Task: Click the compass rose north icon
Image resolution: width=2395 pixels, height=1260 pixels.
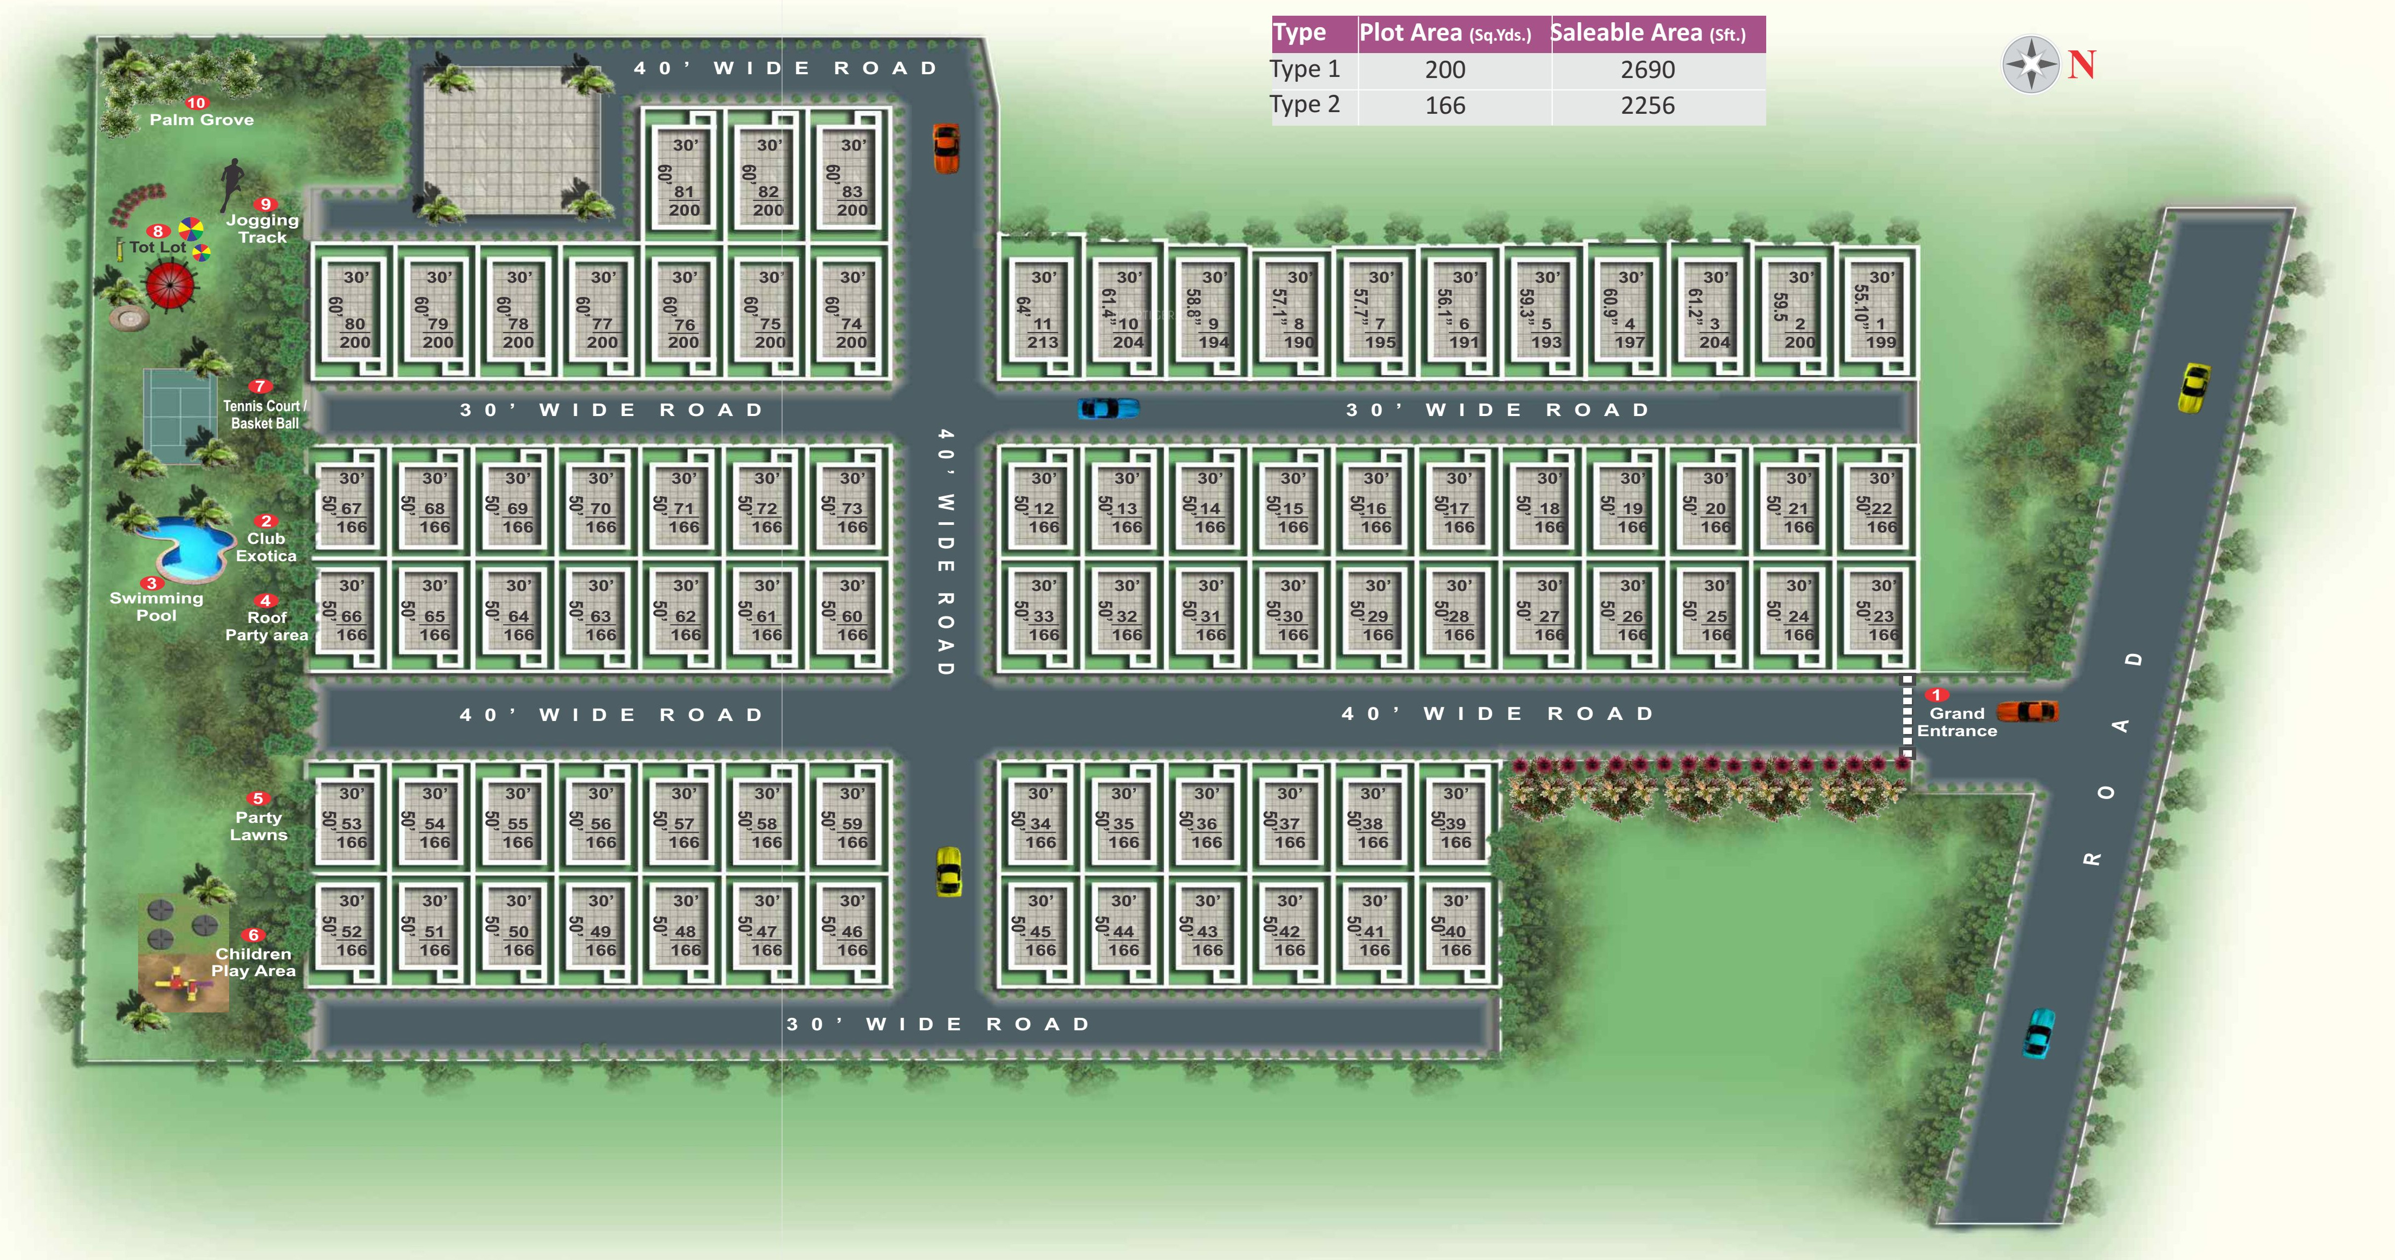Action: pyautogui.click(x=2032, y=64)
